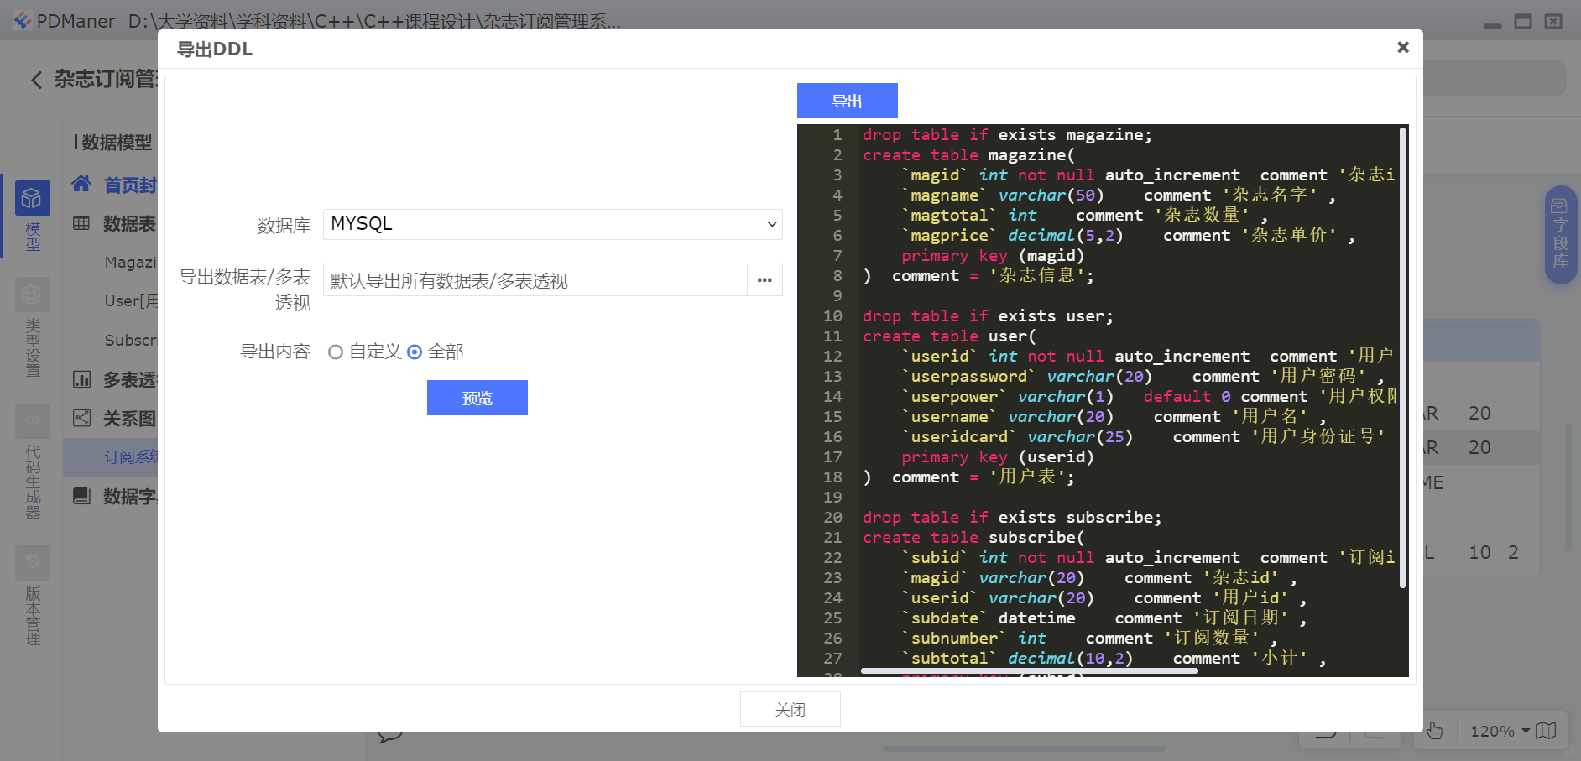The height and width of the screenshot is (761, 1581).
Task: Click code line 'drop table if exists magazine;'
Action: tap(1007, 135)
